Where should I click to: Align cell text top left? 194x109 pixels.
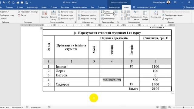[122, 12]
